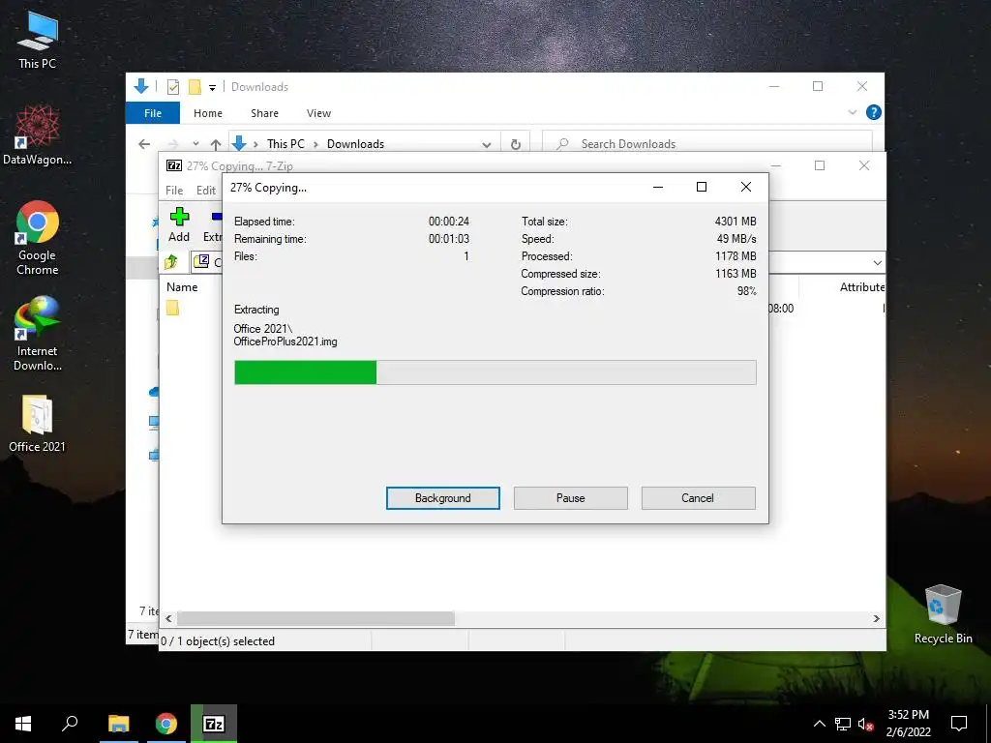Sort by Name column in 7-Zip
Screen dimensions: 991x743
(182, 286)
